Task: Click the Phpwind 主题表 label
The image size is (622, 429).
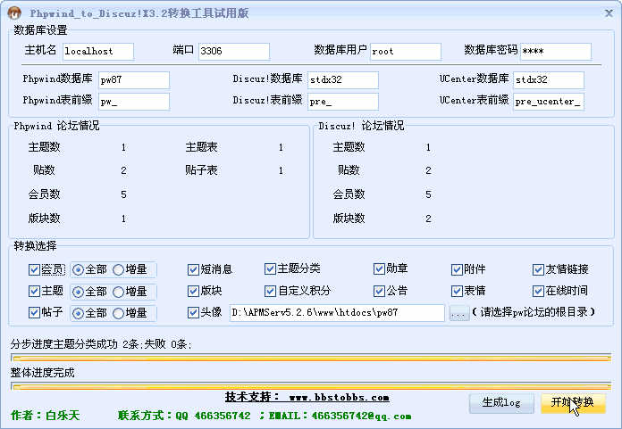Action: (201, 148)
